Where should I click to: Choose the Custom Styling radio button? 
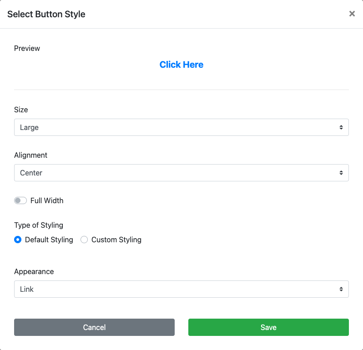click(x=84, y=240)
